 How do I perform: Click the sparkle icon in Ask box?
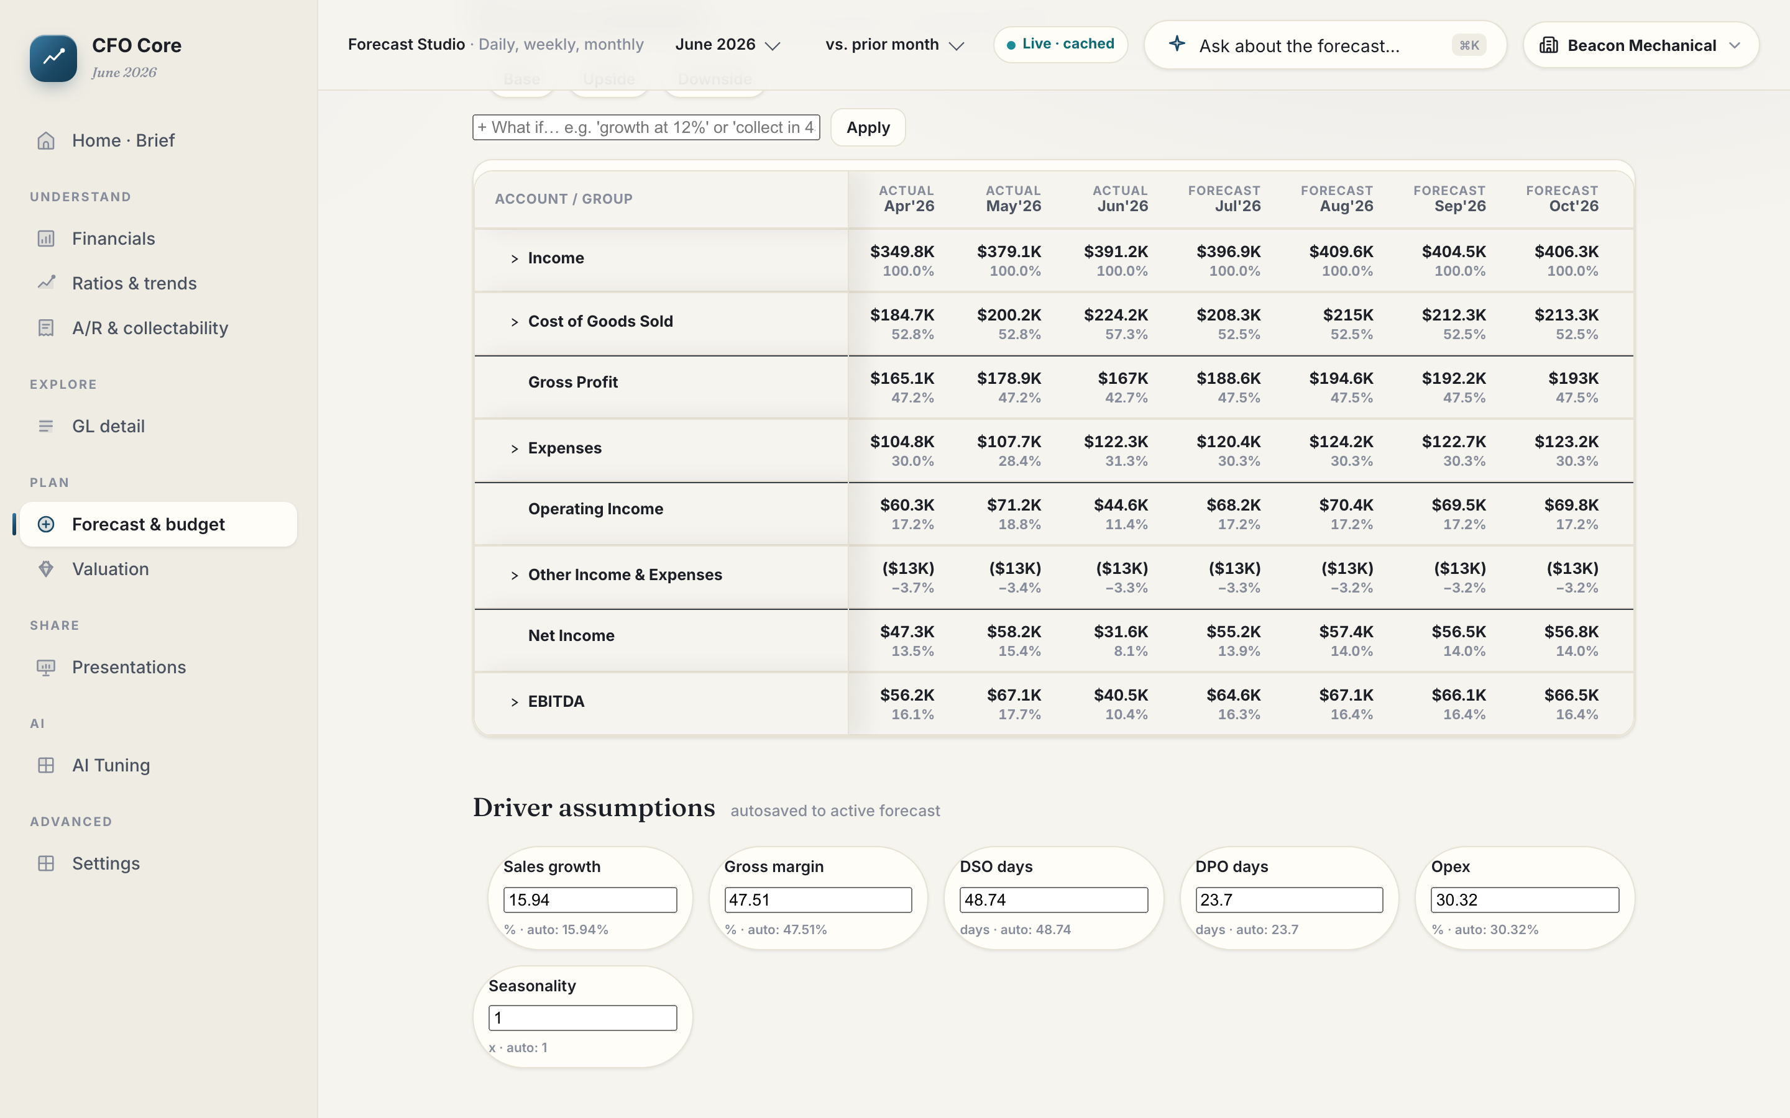coord(1177,44)
